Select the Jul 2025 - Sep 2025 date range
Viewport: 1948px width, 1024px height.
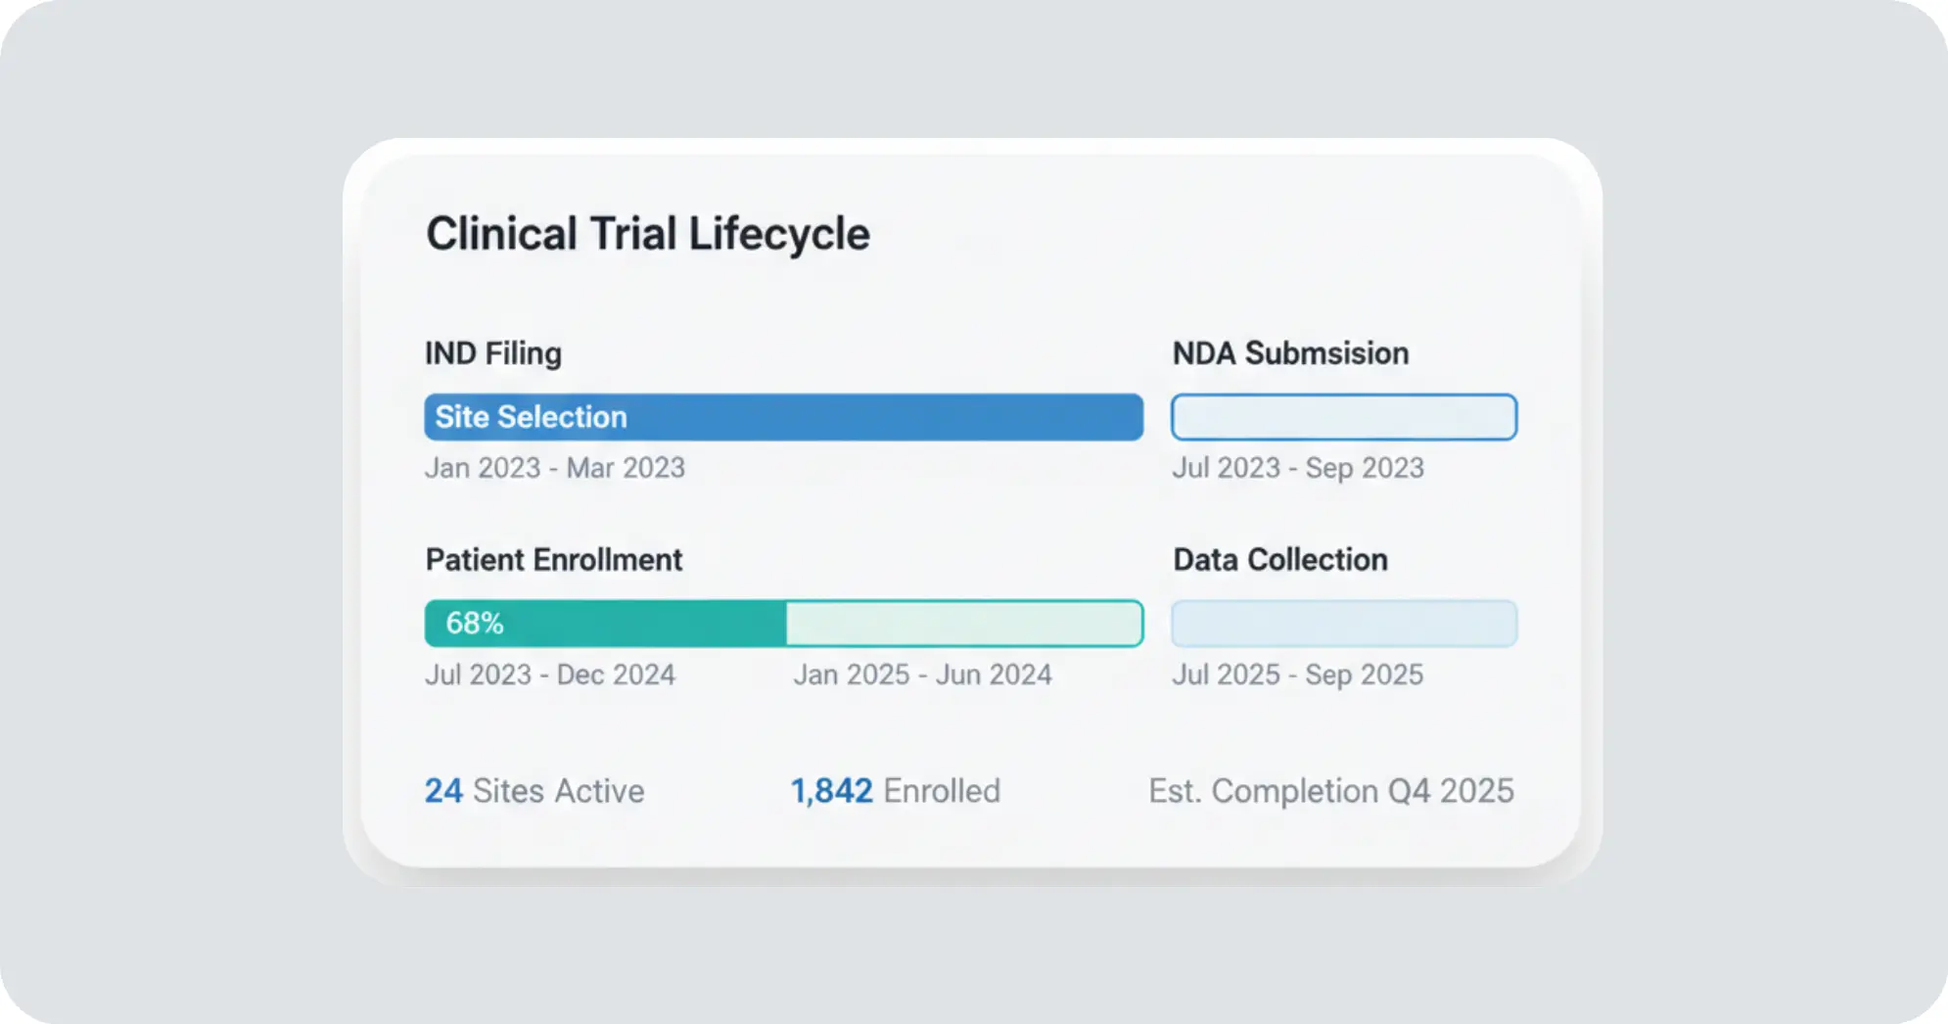tap(1298, 675)
